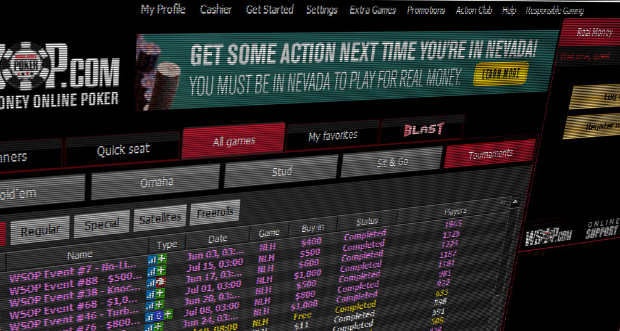Image resolution: width=620 pixels, height=331 pixels.
Task: Open the Settings menu
Action: [322, 10]
